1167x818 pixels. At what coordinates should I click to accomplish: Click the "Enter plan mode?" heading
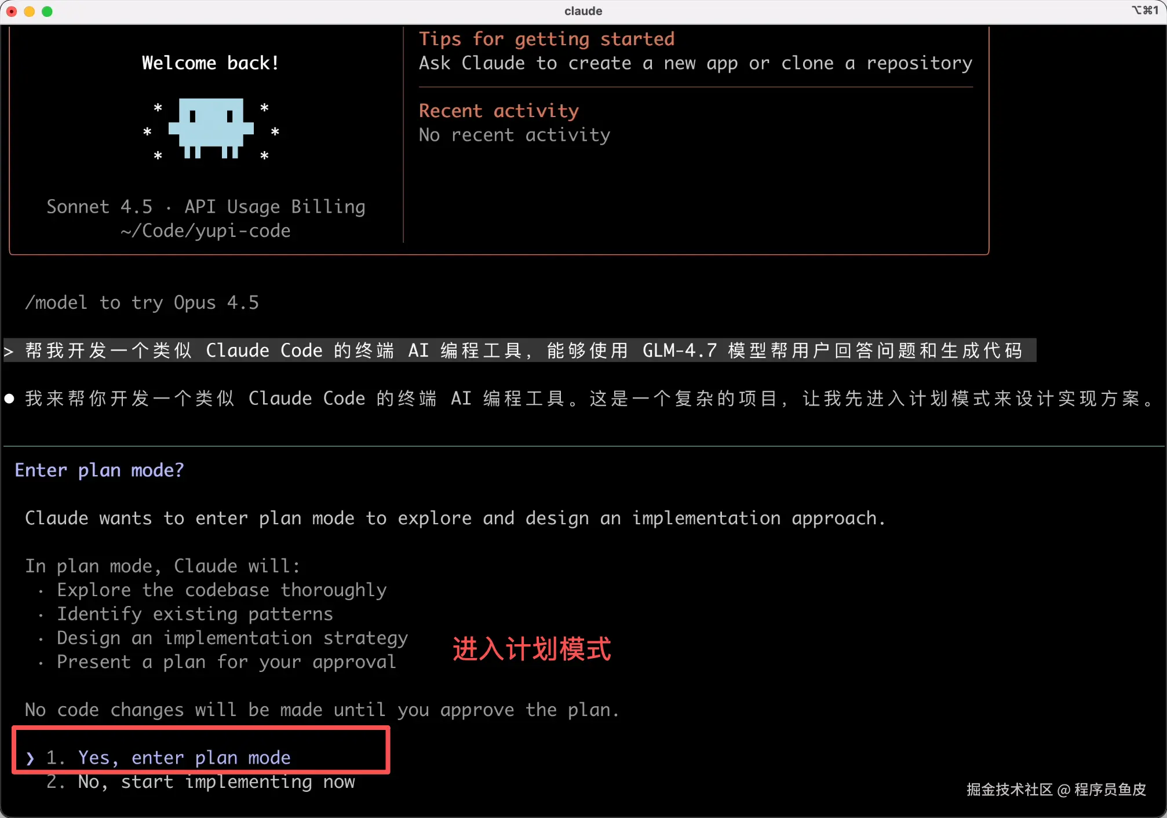[99, 470]
